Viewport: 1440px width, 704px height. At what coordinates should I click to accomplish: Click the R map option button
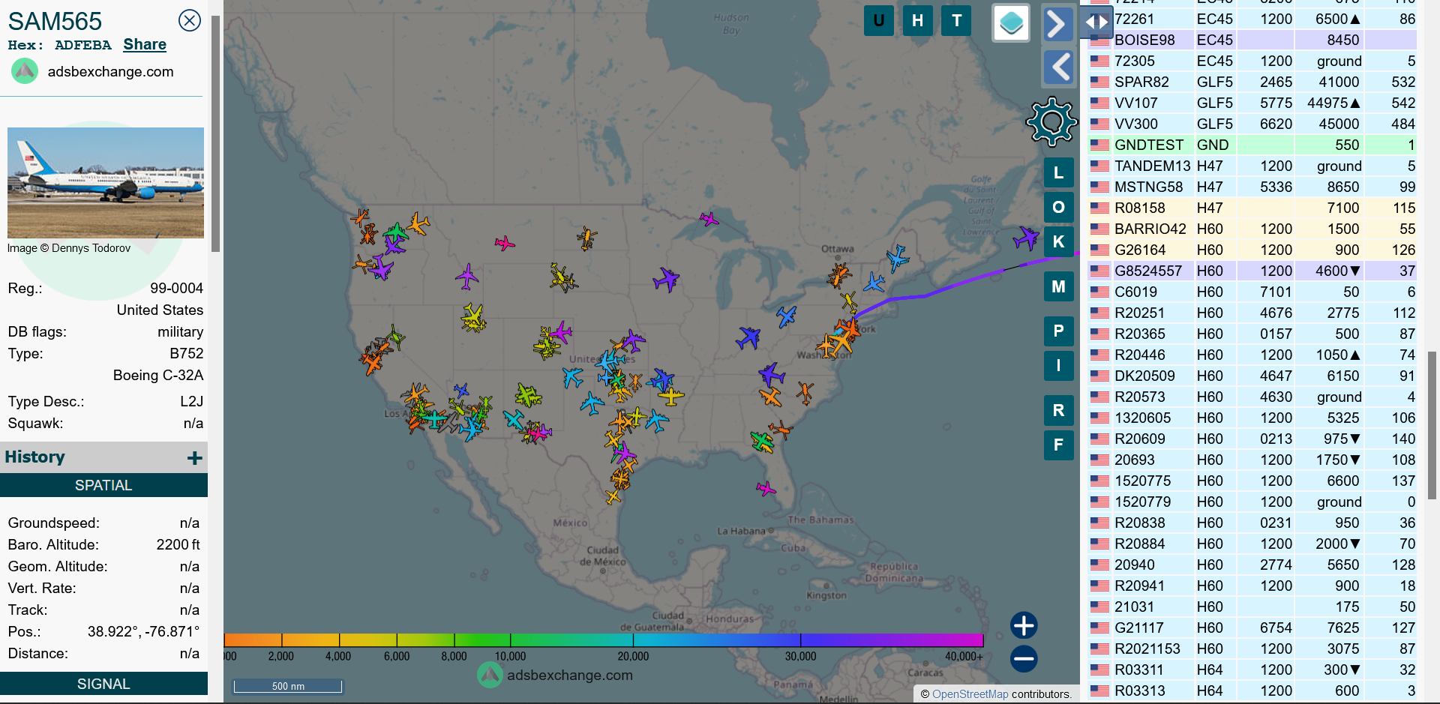click(1058, 410)
